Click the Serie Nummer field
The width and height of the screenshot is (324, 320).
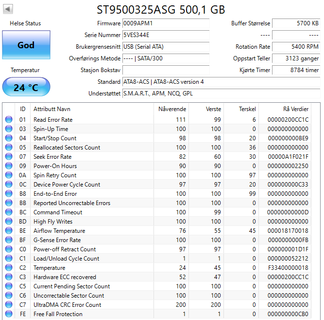(x=166, y=35)
